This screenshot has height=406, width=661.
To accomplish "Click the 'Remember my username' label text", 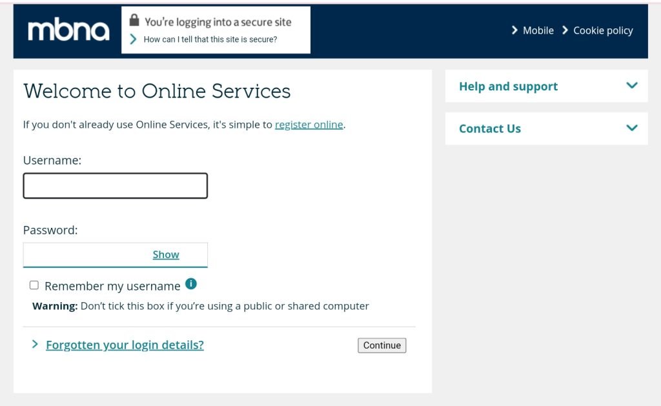I will pyautogui.click(x=112, y=287).
